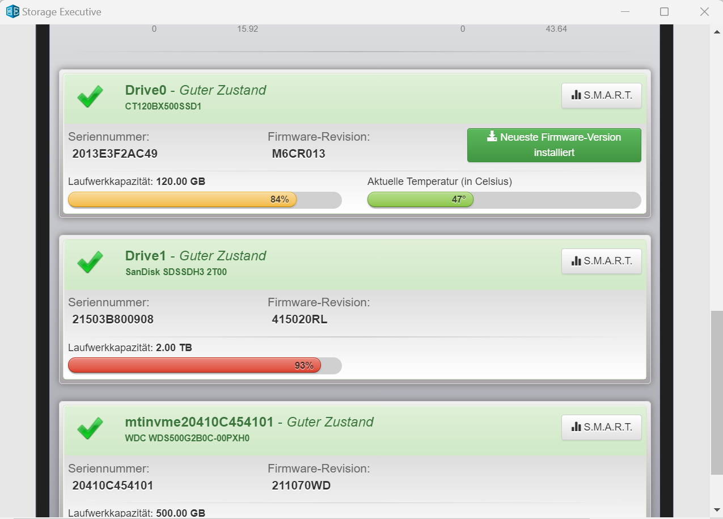Click the mtinvme20410C454101 drive title
Viewport: 723px width, 519px height.
pos(199,422)
